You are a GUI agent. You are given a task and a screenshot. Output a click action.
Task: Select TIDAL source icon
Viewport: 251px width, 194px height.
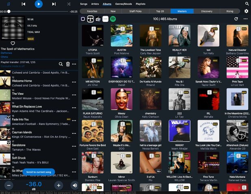(91, 19)
